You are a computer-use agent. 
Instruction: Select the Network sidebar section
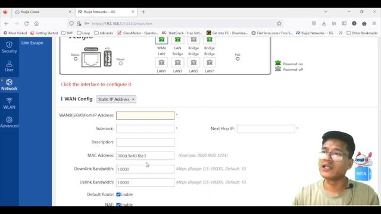[10, 84]
